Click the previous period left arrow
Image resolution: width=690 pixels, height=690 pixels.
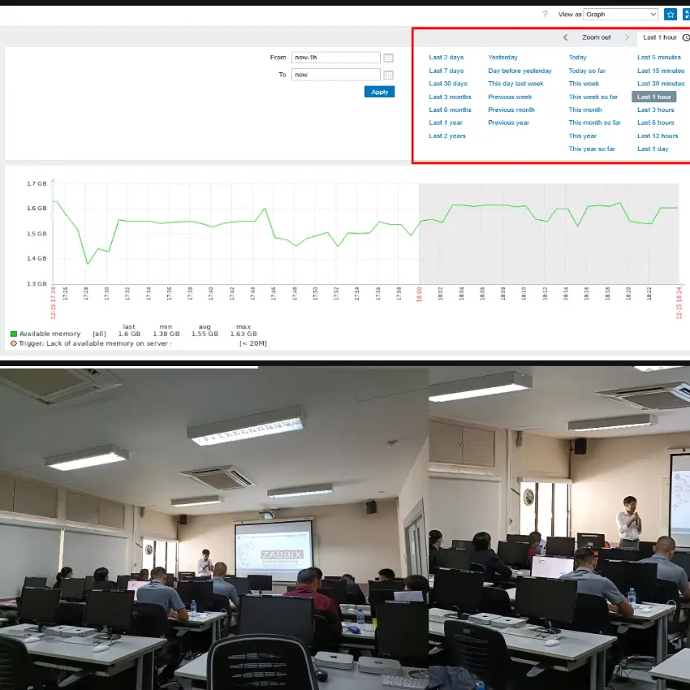566,37
